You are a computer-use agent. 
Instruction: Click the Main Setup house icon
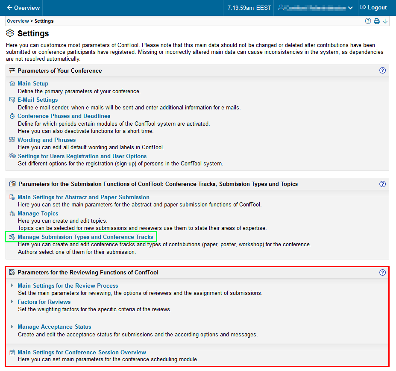click(12, 83)
